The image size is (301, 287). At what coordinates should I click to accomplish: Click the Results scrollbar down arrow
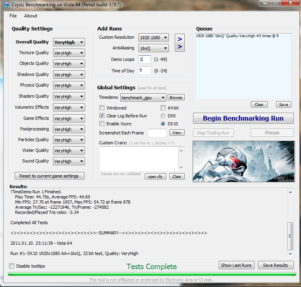click(290, 254)
